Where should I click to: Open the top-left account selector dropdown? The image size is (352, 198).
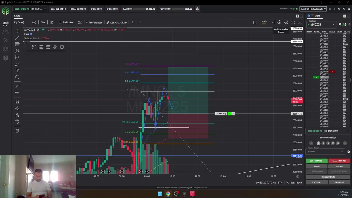coord(30,9)
